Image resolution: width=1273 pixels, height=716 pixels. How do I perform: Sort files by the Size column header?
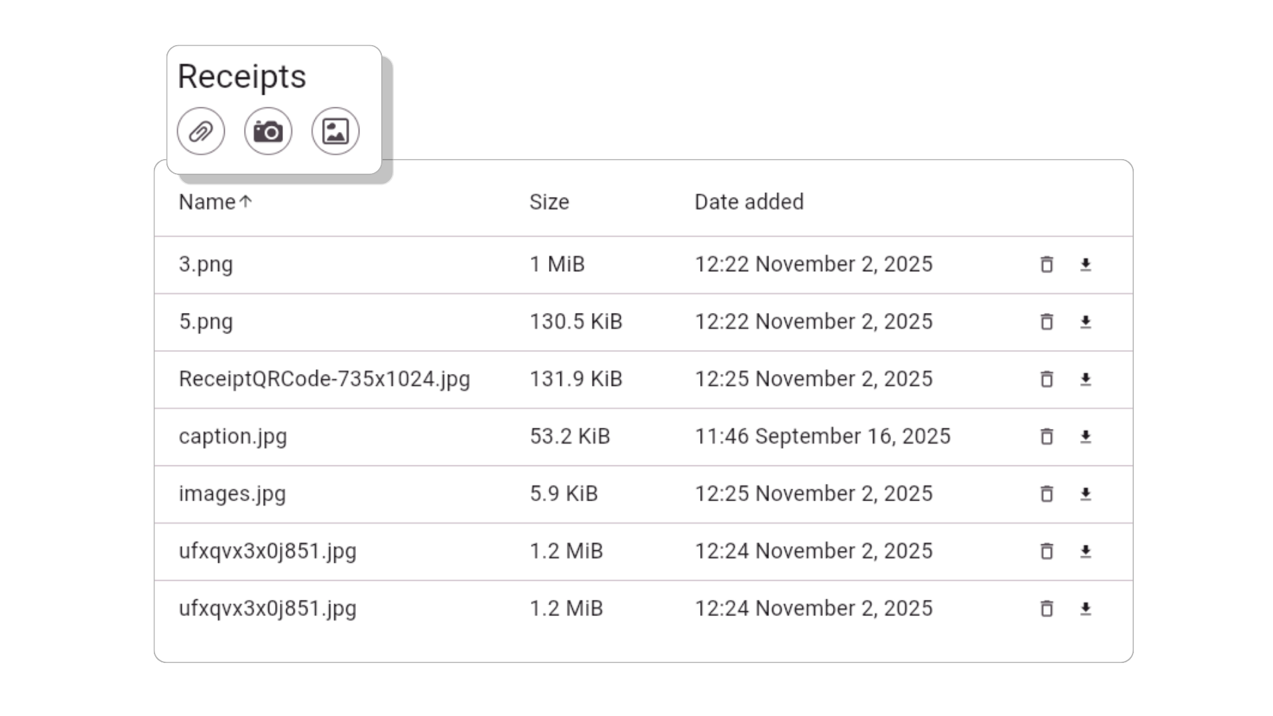pyautogui.click(x=549, y=202)
